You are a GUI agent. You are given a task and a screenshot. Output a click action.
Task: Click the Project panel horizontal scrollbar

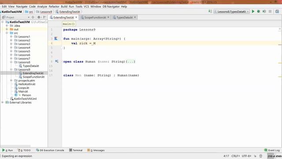(x=15, y=146)
